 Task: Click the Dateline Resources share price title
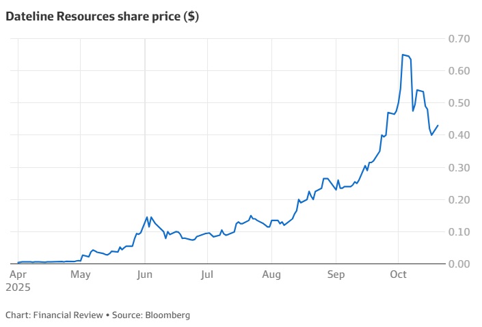point(102,18)
